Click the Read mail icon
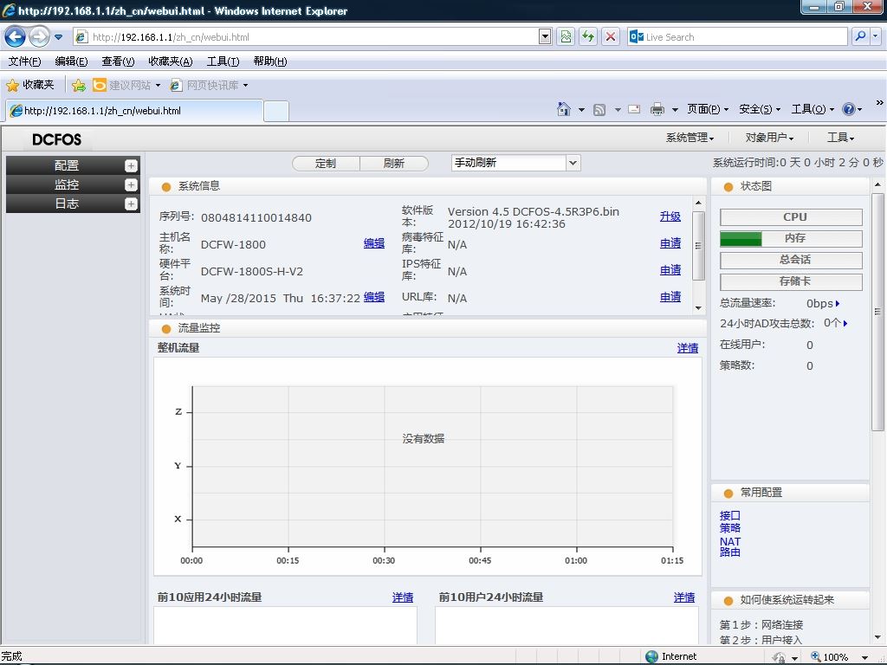 pyautogui.click(x=634, y=109)
